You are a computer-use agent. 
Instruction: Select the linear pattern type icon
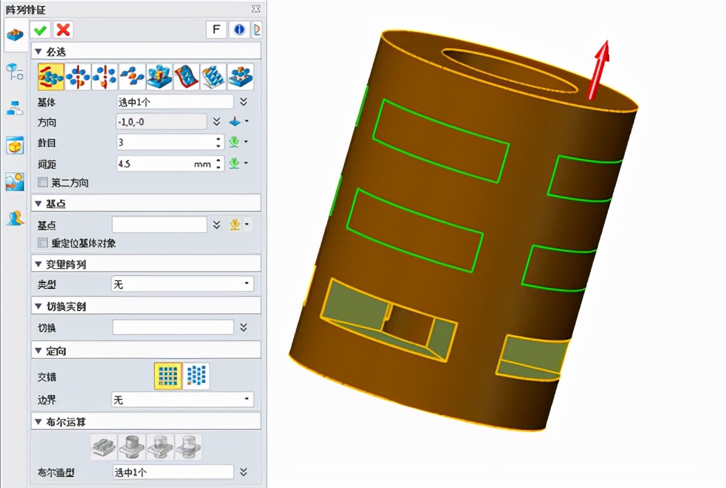50,77
